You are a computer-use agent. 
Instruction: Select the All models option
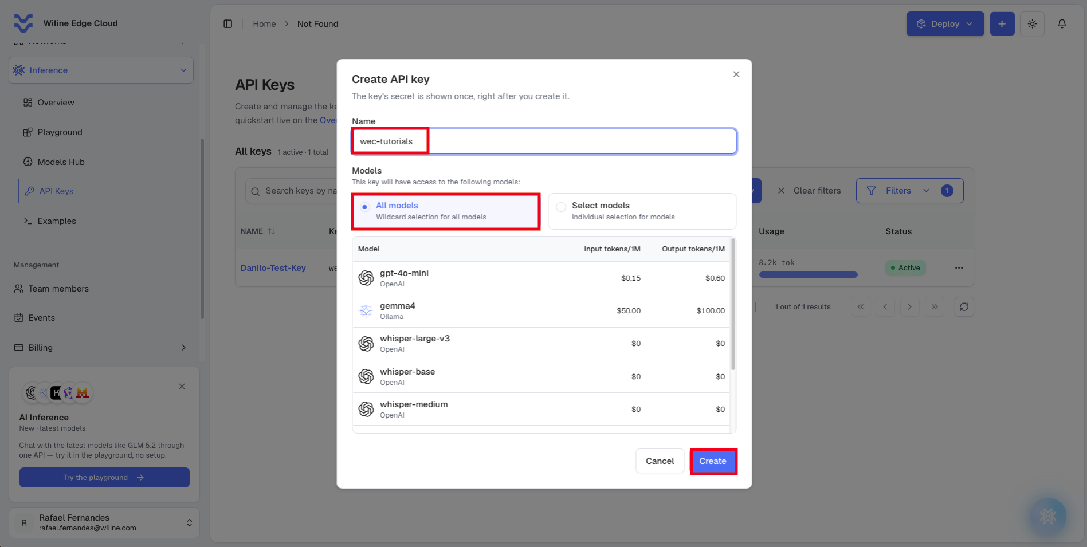(x=446, y=211)
